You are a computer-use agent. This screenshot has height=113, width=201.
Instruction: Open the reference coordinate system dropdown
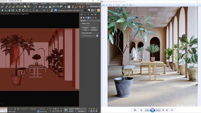tap(56, 7)
